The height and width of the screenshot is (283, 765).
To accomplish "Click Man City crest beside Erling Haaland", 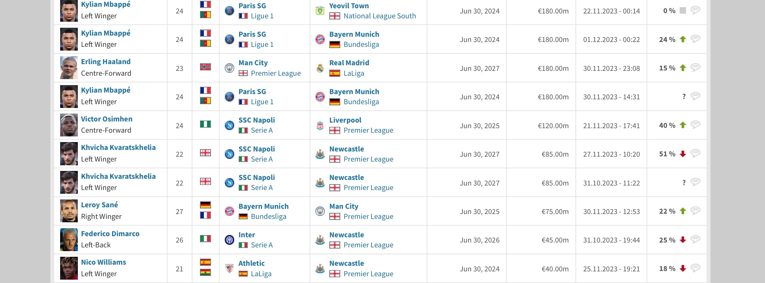I will pos(229,68).
